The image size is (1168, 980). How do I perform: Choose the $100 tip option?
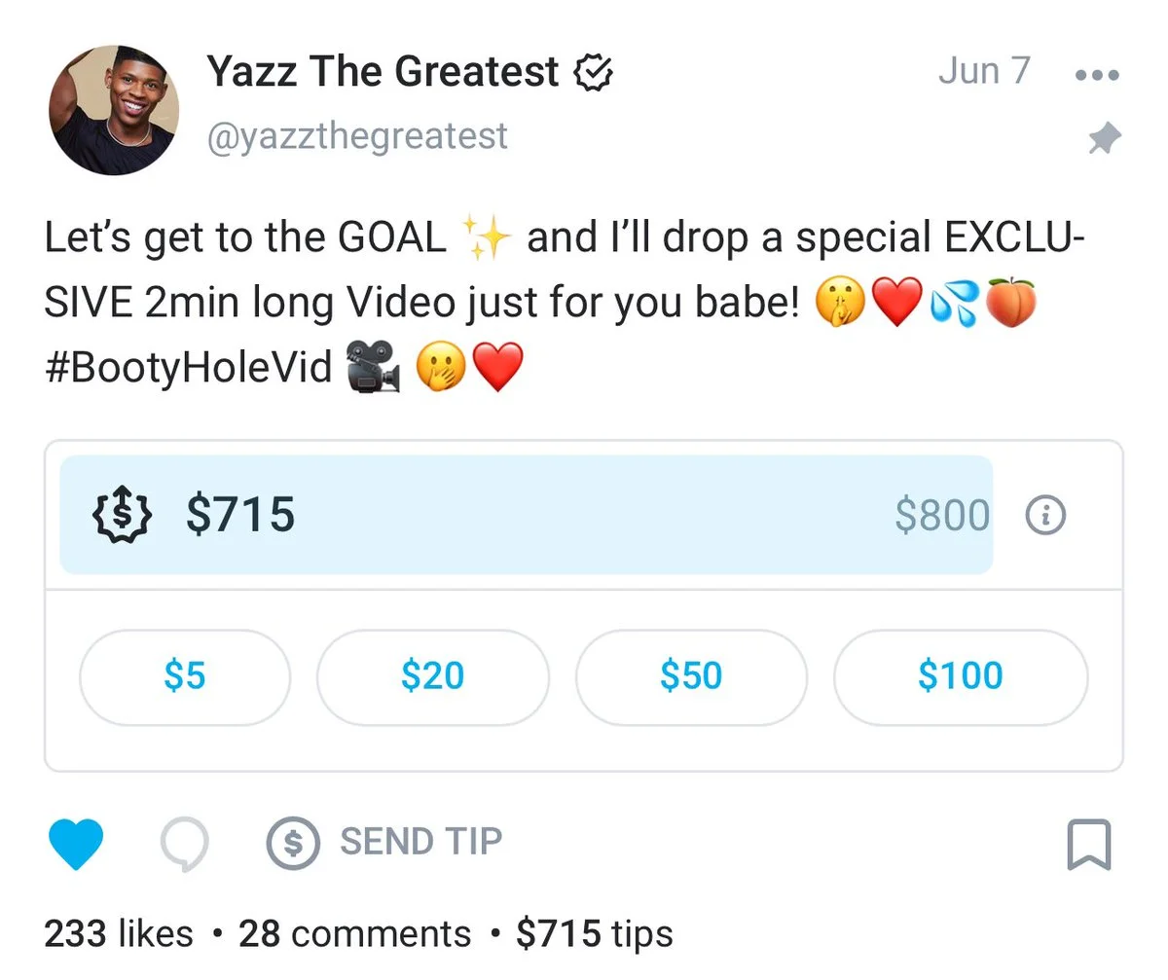click(x=960, y=676)
